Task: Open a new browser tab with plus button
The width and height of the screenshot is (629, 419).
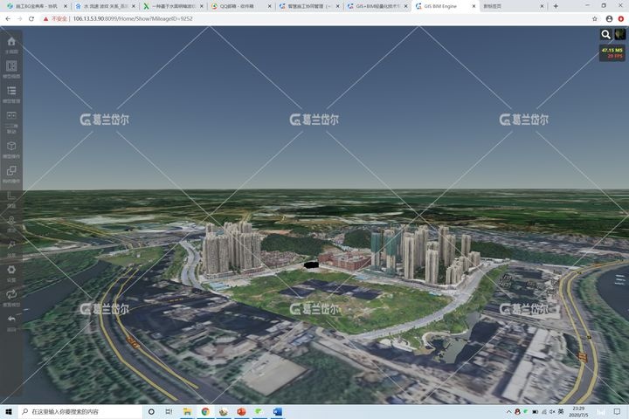Action: click(x=556, y=6)
